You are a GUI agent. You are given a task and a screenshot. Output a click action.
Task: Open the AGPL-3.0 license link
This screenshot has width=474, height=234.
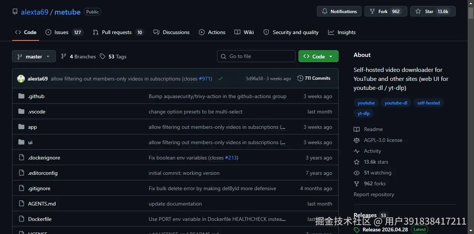click(383, 140)
